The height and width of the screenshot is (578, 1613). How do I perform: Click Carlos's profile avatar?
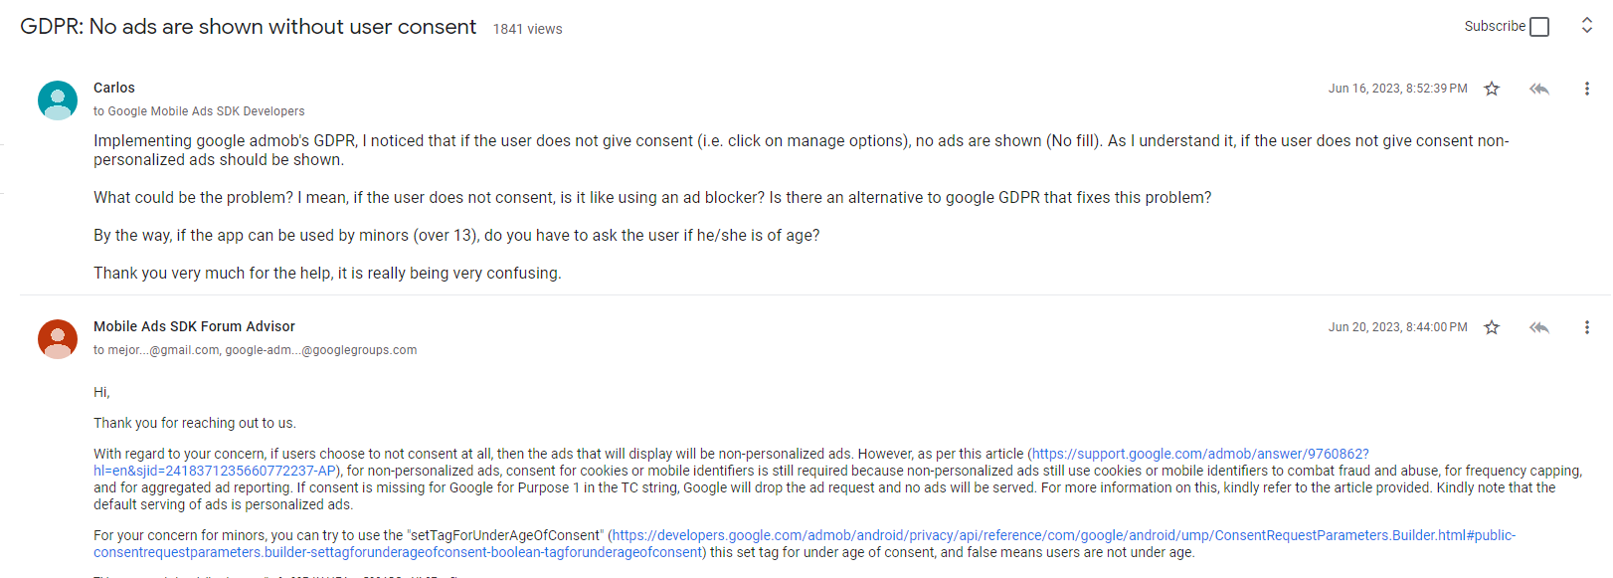click(57, 99)
